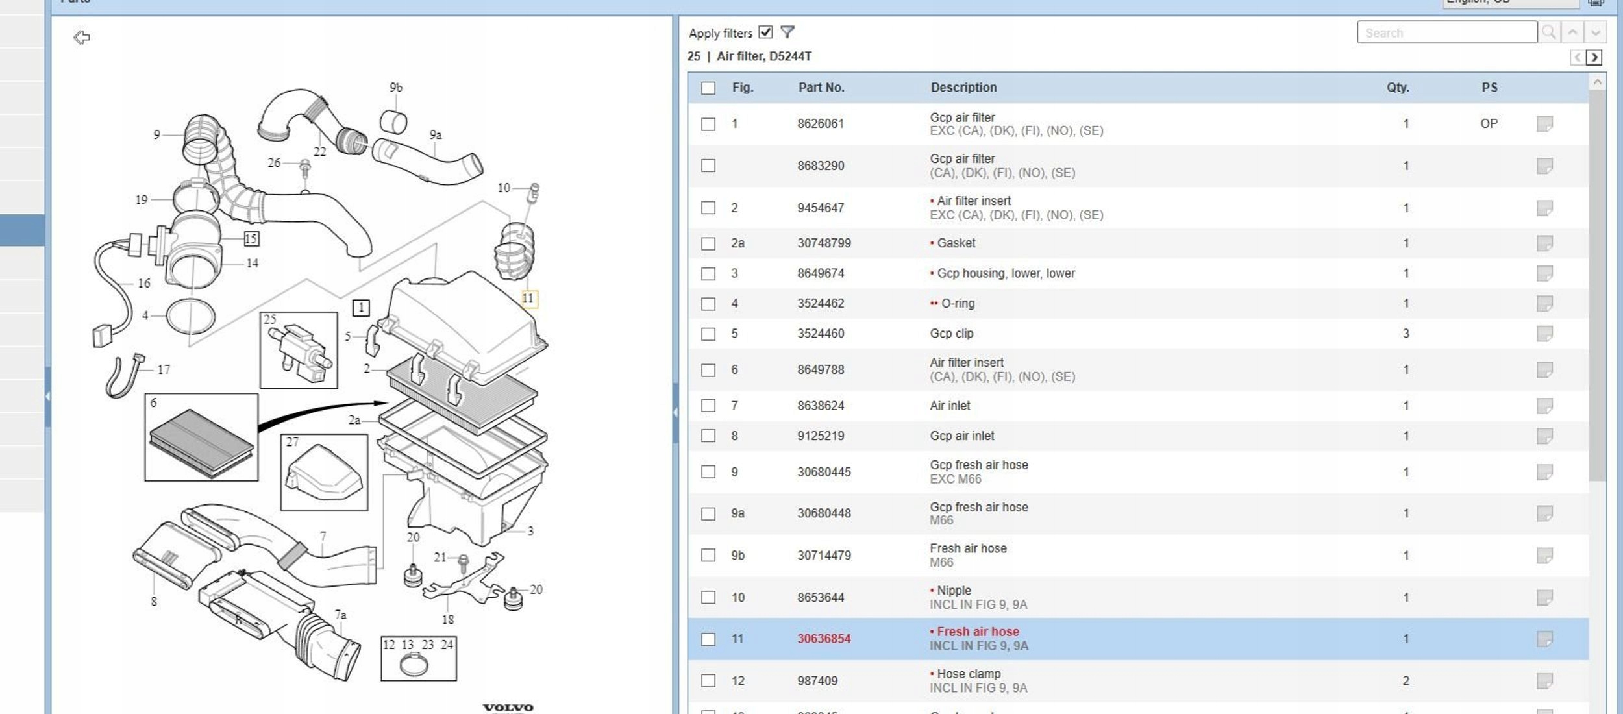
Task: Click callout 11 in the diagram
Action: [x=528, y=299]
